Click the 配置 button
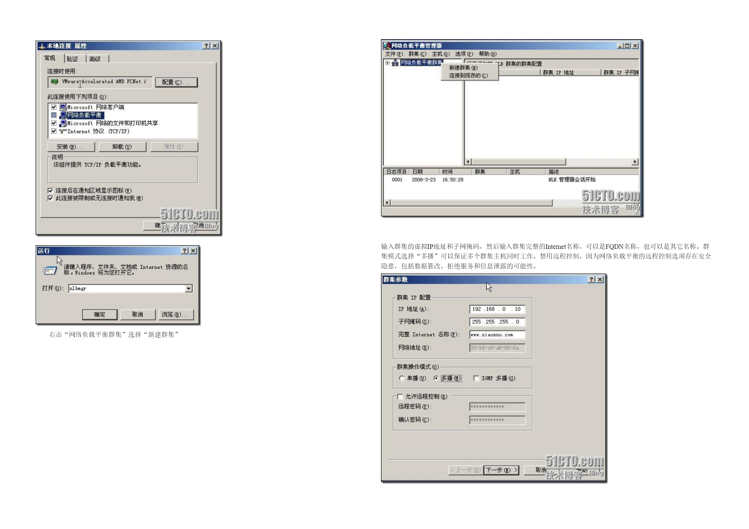 point(177,82)
